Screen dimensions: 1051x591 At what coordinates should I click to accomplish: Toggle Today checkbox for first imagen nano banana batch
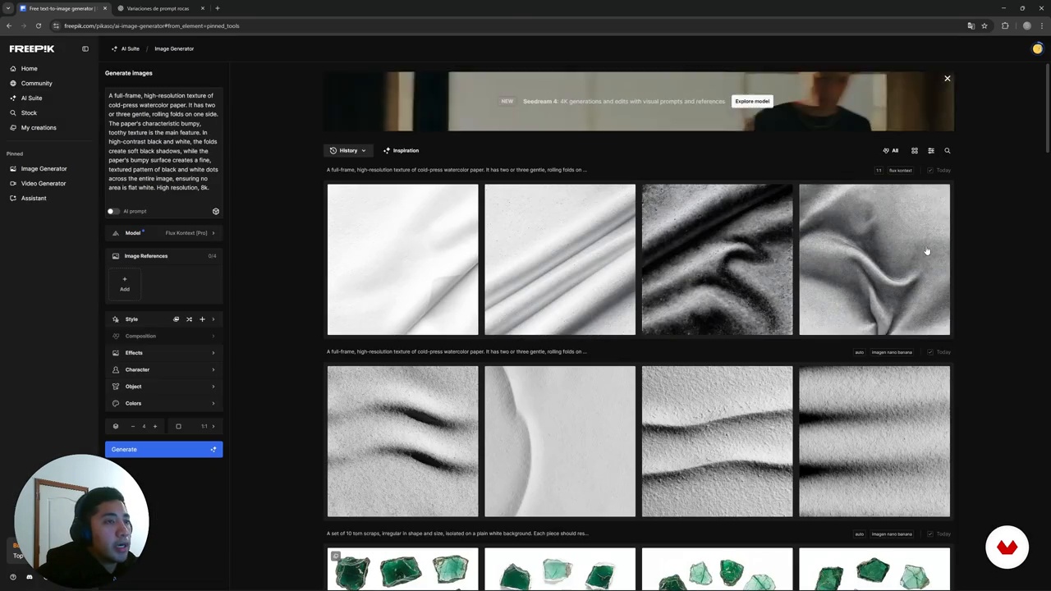coord(930,352)
